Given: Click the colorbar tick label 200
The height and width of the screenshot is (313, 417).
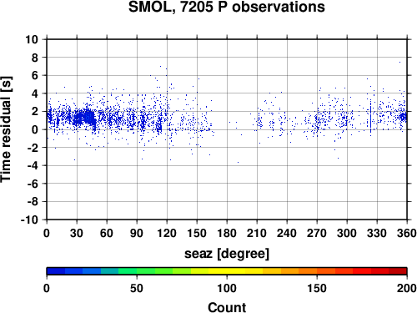Looking at the screenshot, I should (407, 289).
